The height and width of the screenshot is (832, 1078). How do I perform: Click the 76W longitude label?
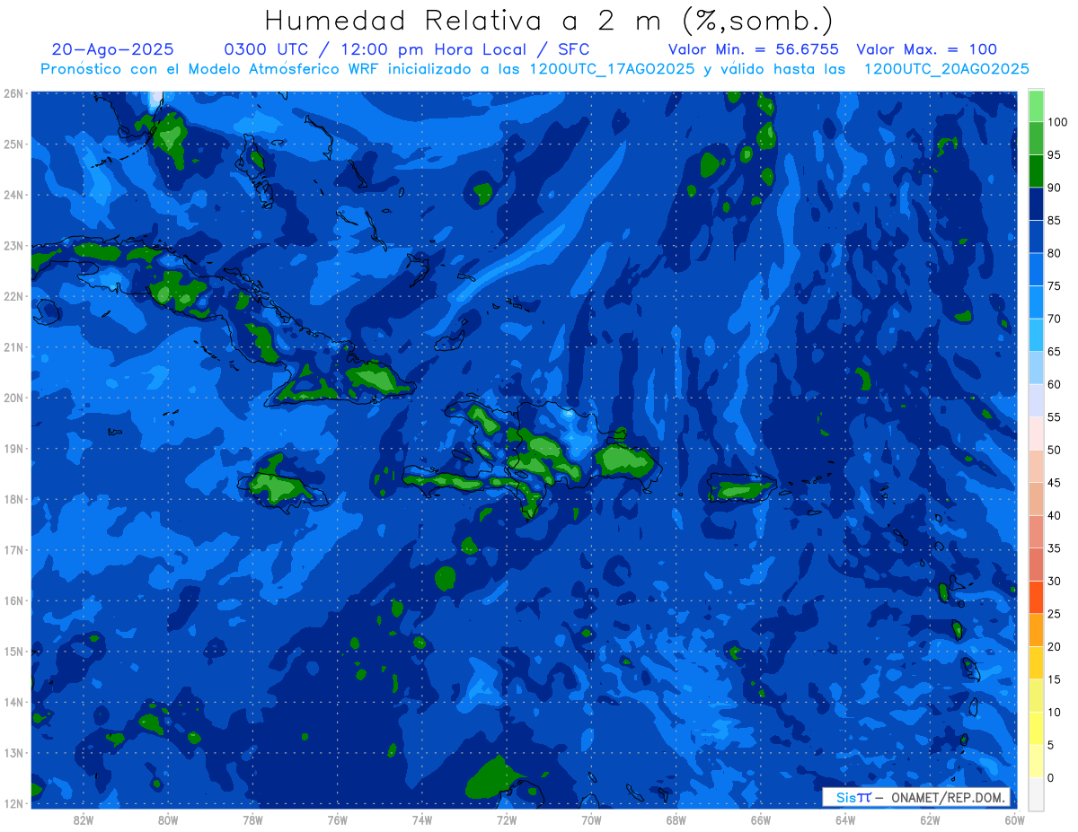pos(338,820)
